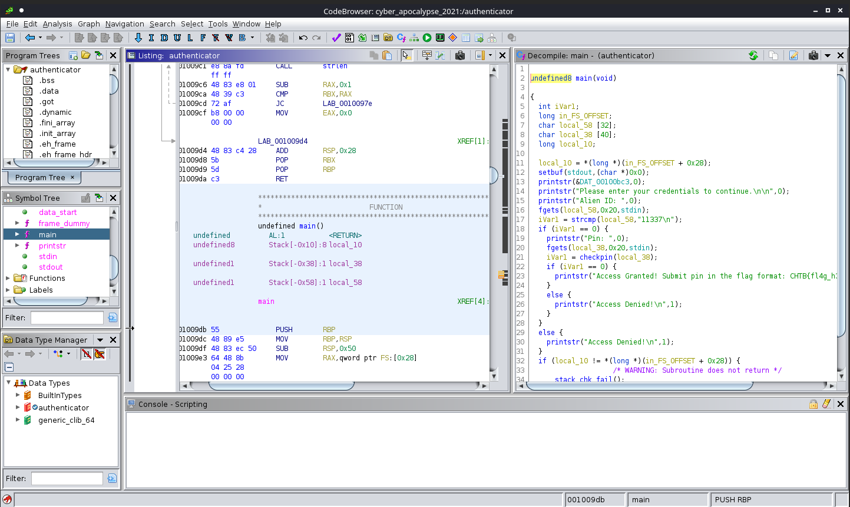Click the Listing vertical scrollbar
This screenshot has height=507, width=850.
tap(494, 223)
